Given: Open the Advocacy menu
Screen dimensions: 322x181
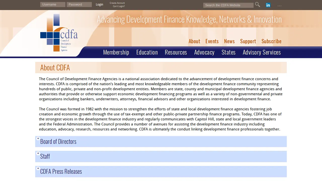Looking at the screenshot, I should pos(204,52).
